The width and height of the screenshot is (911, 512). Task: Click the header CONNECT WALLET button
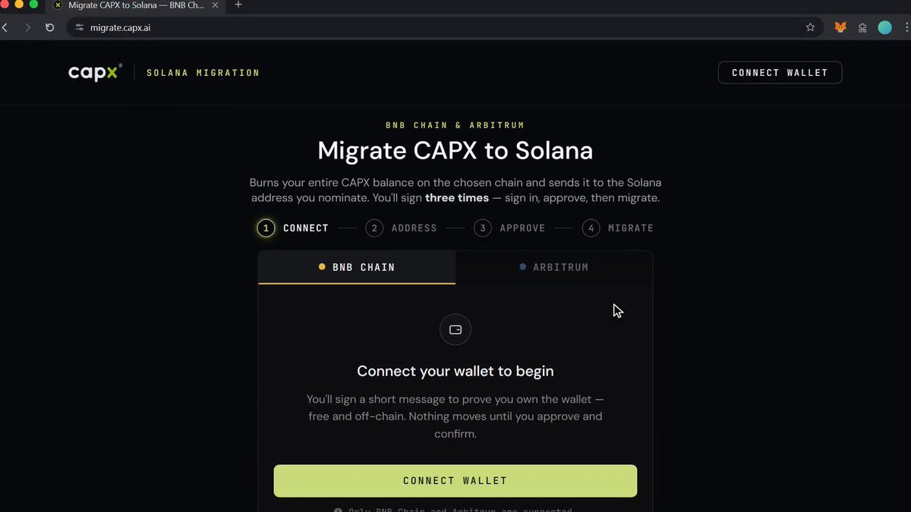(x=780, y=73)
